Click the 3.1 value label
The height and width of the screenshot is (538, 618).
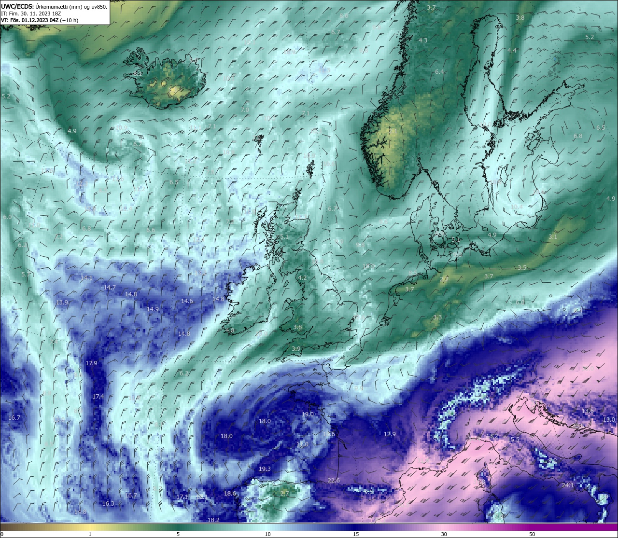pos(553,236)
